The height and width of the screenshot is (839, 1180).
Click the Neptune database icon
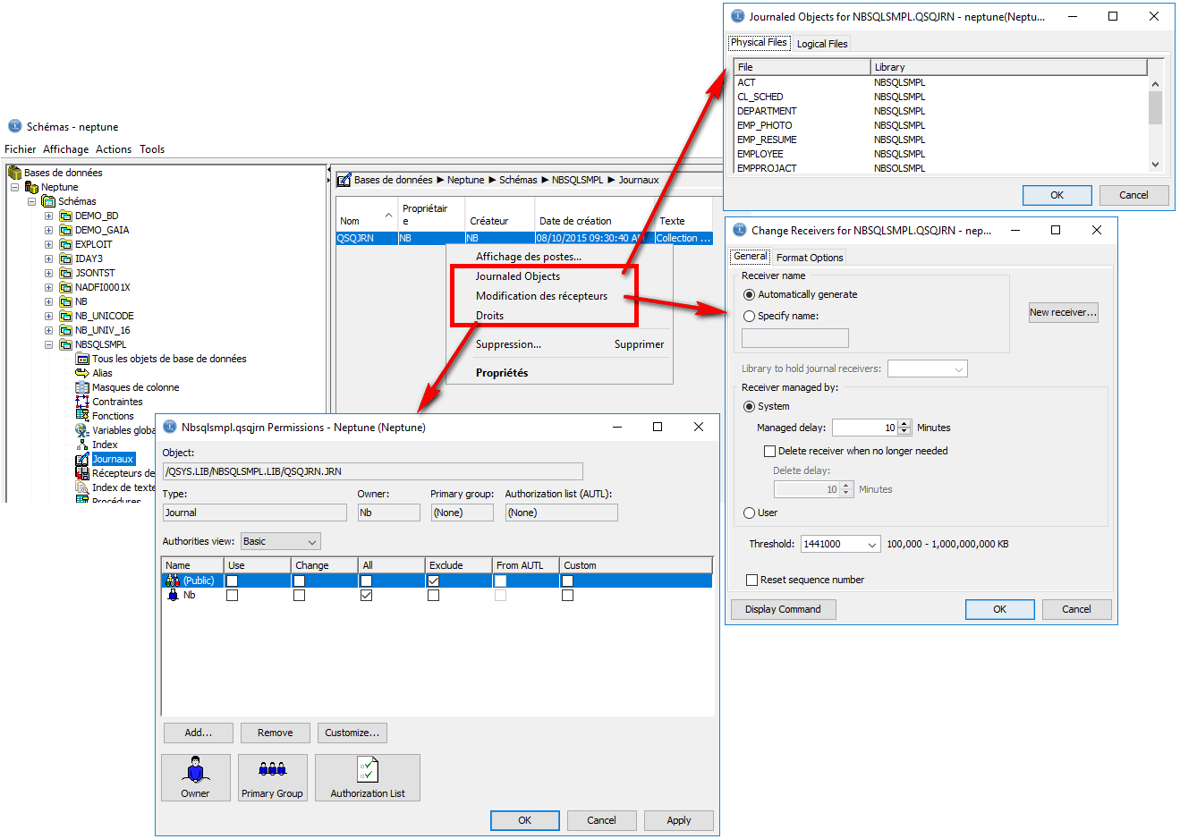[x=31, y=187]
